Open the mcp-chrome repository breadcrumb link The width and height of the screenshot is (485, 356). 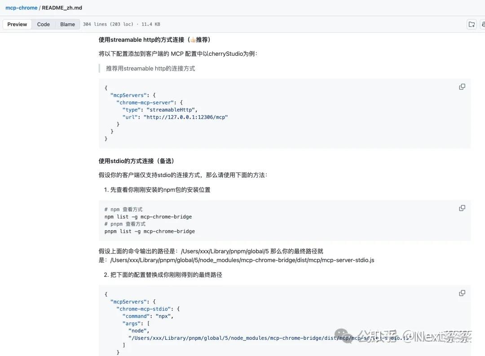(22, 7)
